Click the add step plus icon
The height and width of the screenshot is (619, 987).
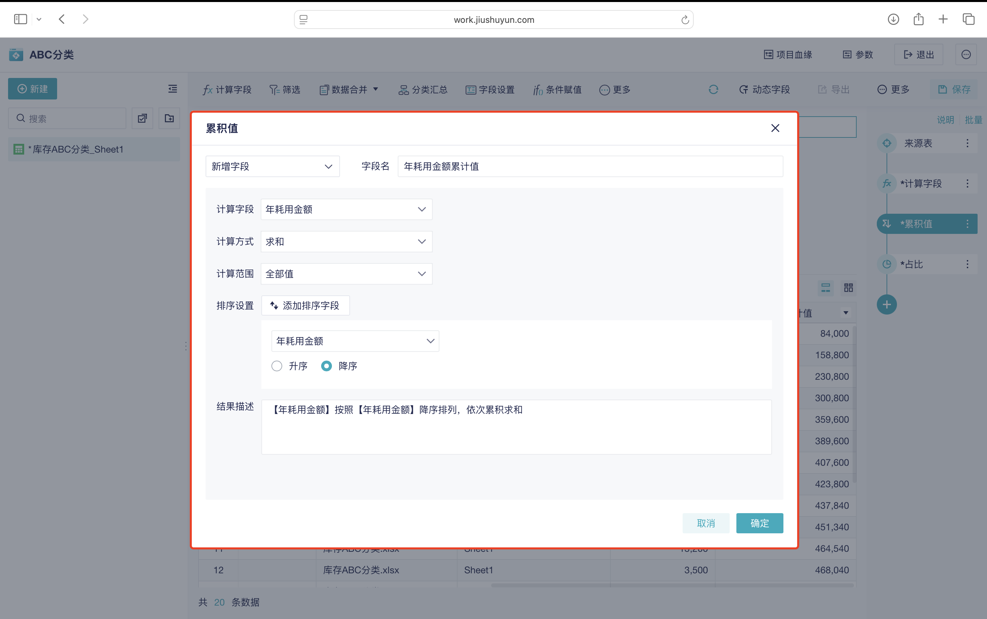tap(886, 304)
